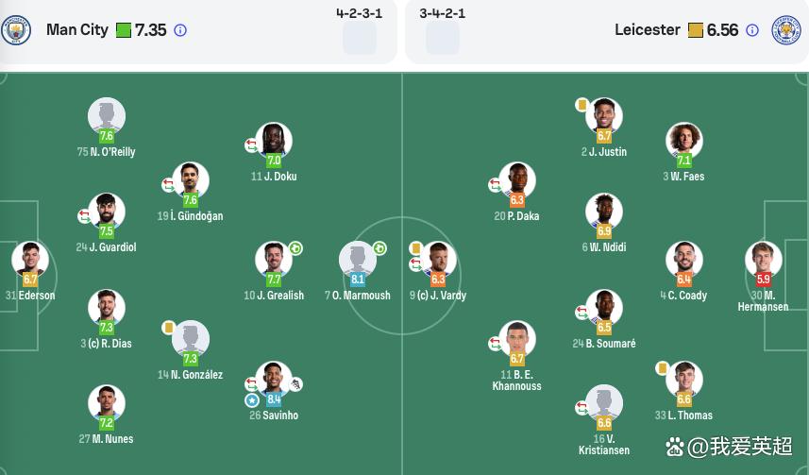Viewport: 809px width, 475px height.
Task: Open Ederson's player profile name
Action: click(x=37, y=296)
